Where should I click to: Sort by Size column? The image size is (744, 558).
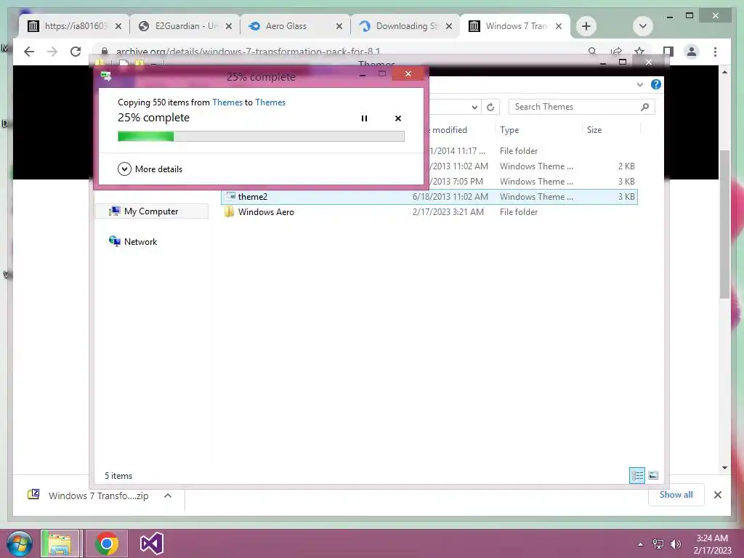594,129
